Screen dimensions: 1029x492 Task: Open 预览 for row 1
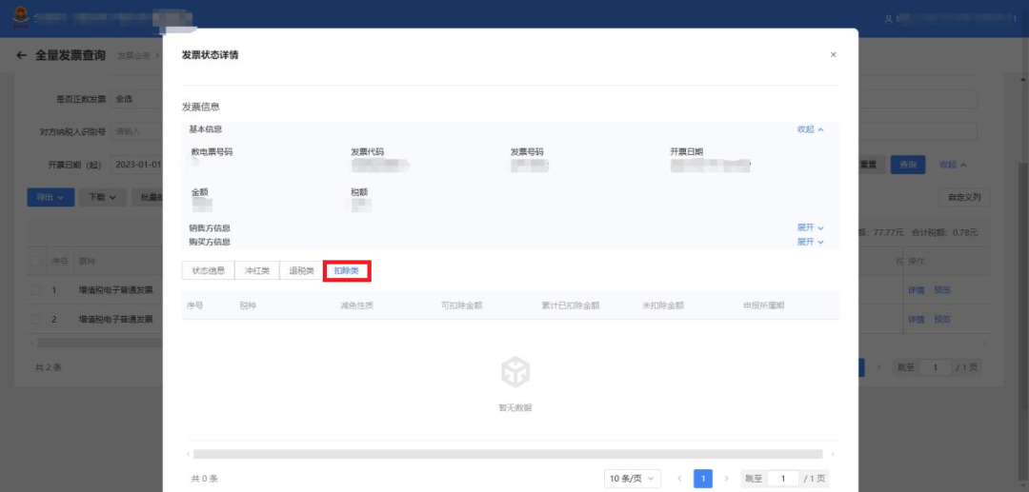pyautogui.click(x=942, y=290)
